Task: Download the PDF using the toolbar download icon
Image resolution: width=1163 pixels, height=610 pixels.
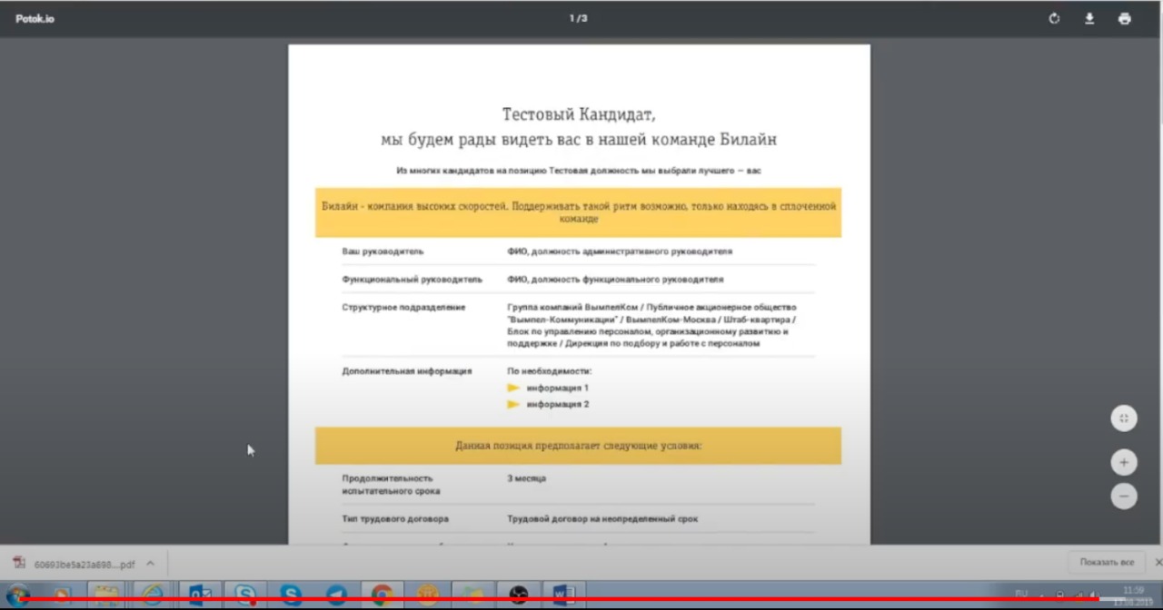Action: [x=1089, y=18]
